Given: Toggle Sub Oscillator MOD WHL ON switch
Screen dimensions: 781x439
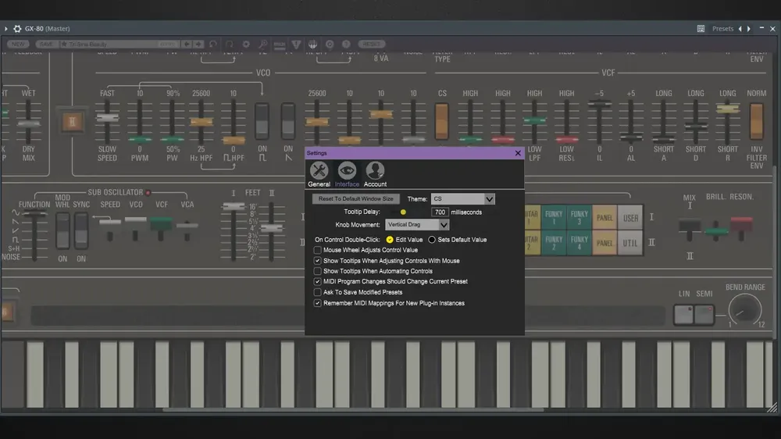Looking at the screenshot, I should point(62,230).
